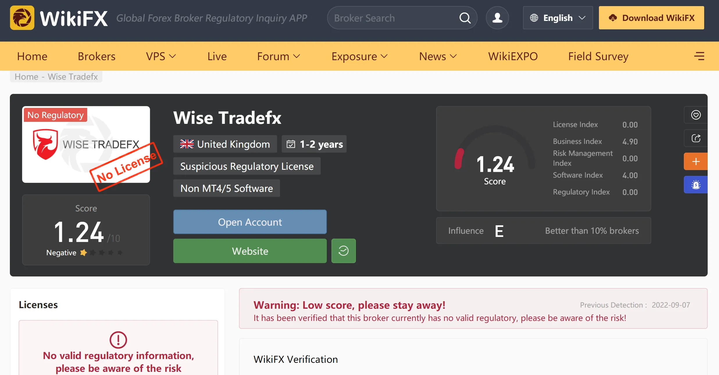Click the Wise Tradefx broker logo
This screenshot has height=375, width=719.
(x=86, y=144)
